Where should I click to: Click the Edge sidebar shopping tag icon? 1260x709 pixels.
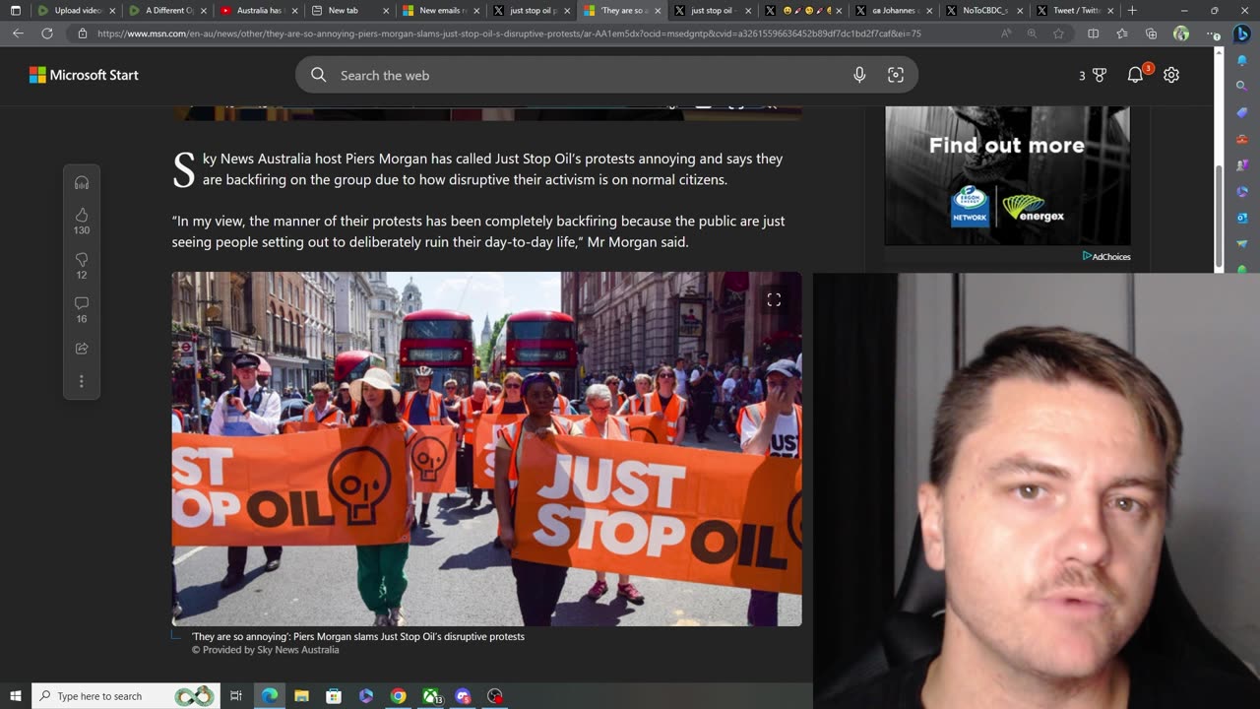[1241, 112]
